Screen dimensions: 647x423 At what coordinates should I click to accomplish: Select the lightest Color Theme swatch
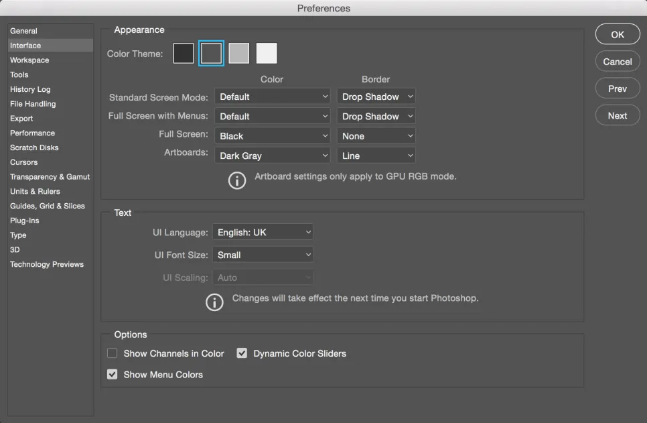point(267,54)
